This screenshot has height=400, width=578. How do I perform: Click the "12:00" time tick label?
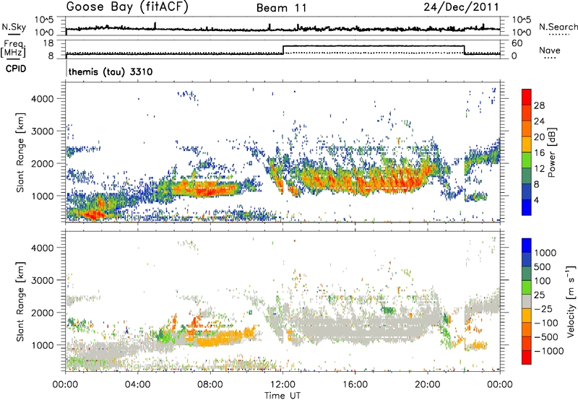point(282,385)
